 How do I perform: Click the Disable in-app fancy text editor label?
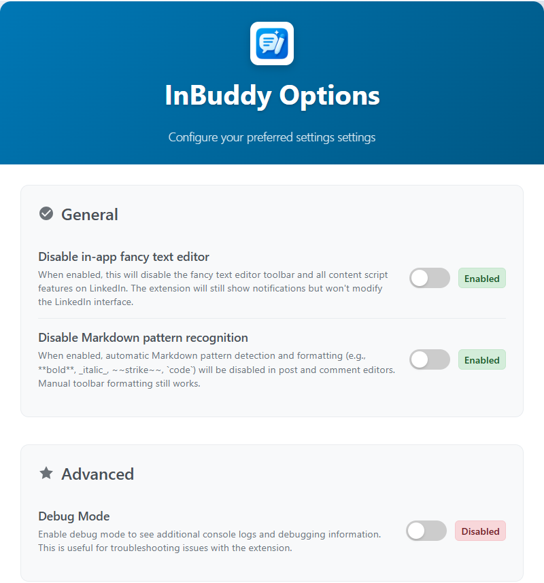(x=124, y=257)
